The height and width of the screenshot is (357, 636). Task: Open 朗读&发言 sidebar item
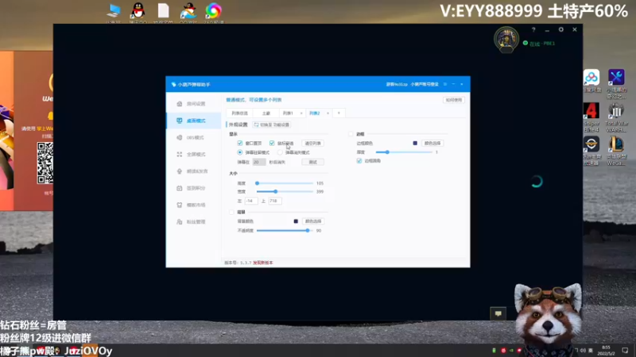point(193,171)
